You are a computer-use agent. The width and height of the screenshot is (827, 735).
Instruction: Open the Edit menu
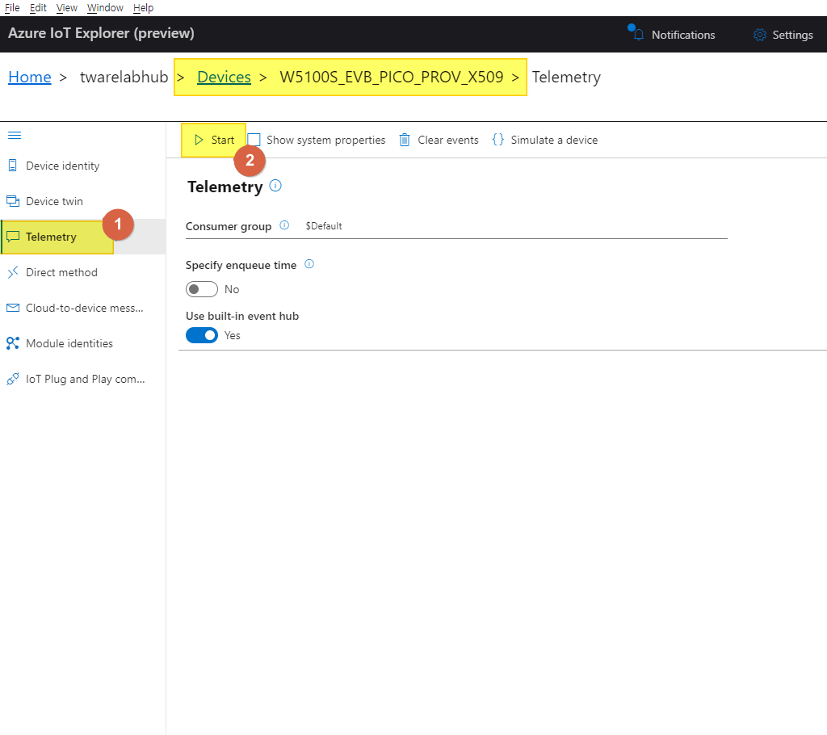pos(38,7)
